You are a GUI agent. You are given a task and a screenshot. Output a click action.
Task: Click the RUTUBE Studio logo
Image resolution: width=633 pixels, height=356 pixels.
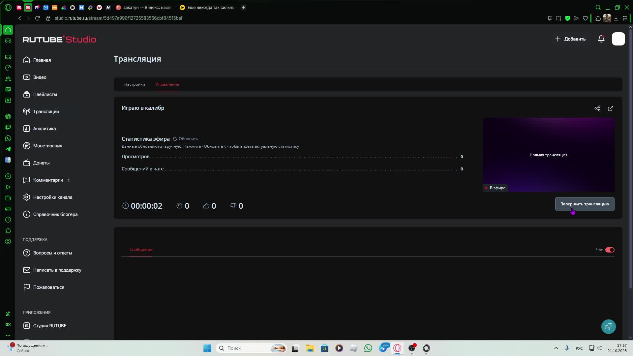click(59, 39)
